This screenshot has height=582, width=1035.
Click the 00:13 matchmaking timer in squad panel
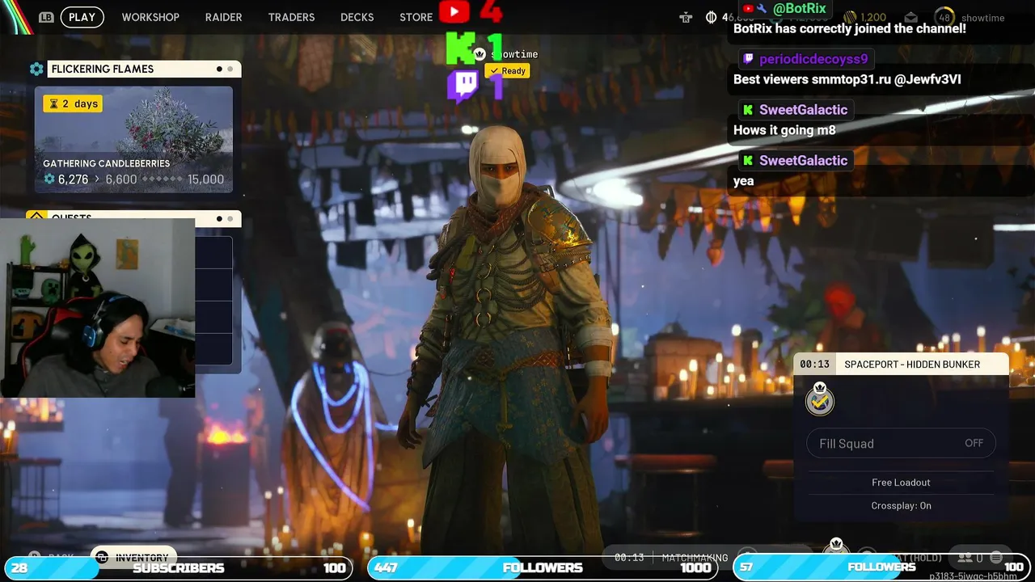click(x=814, y=365)
